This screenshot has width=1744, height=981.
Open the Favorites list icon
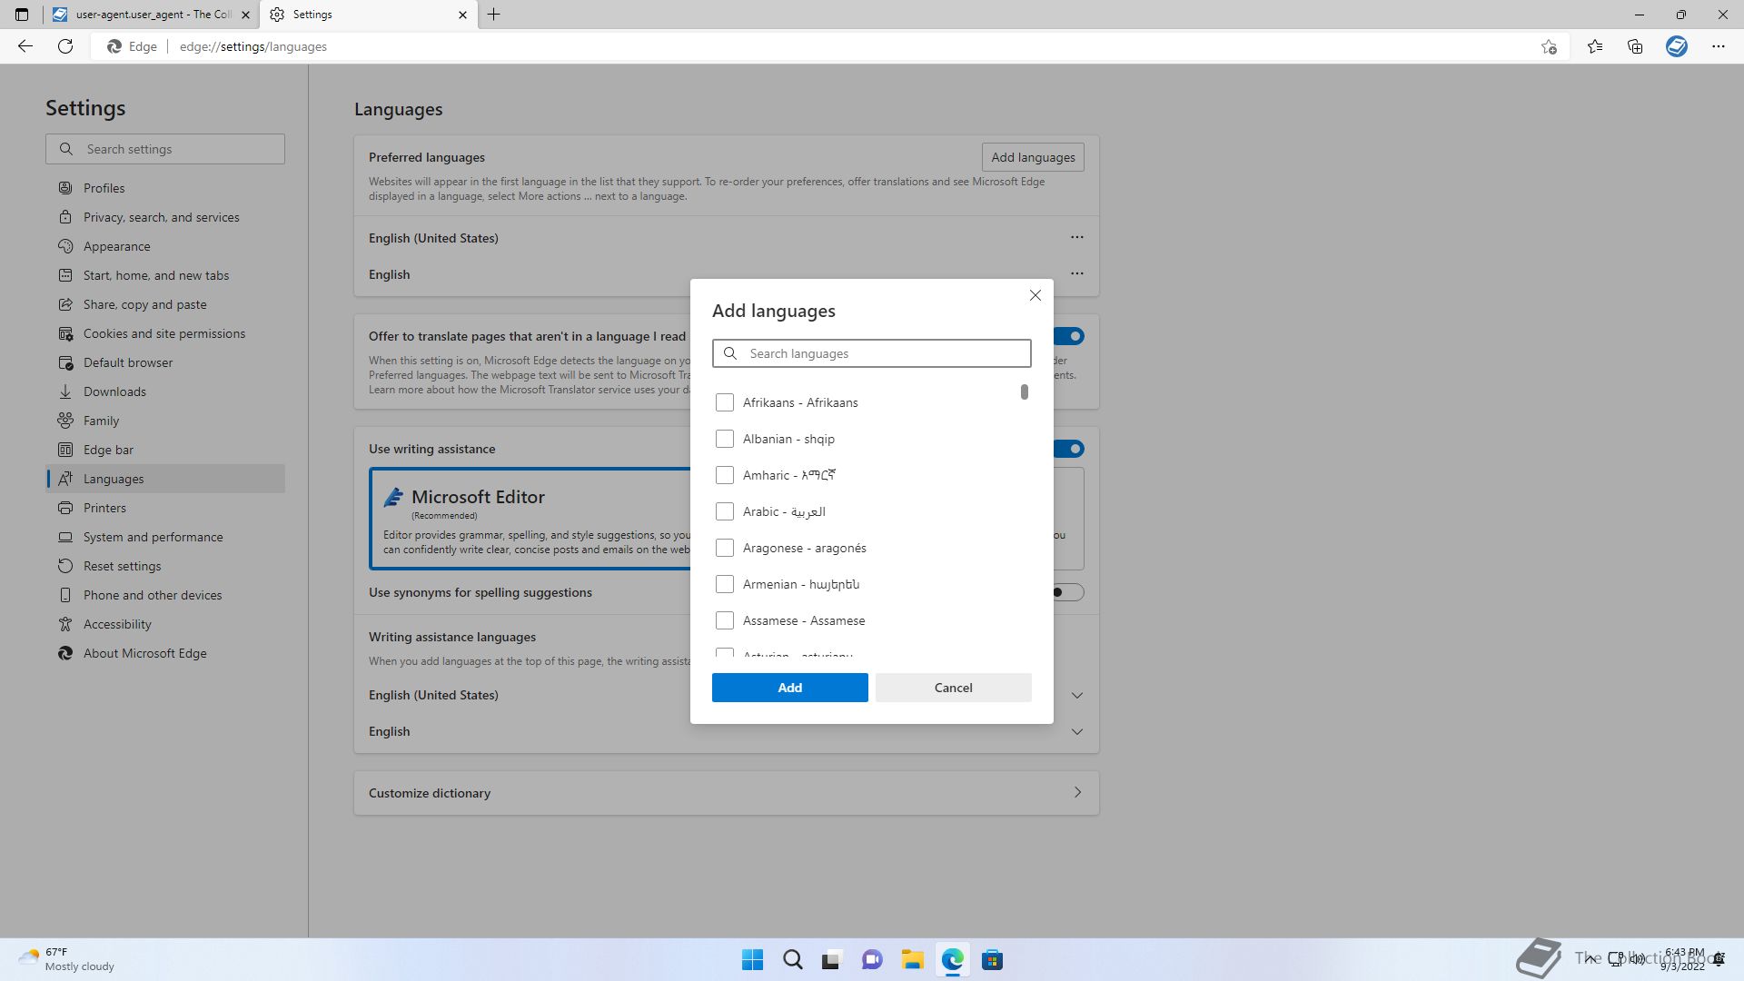(x=1595, y=46)
